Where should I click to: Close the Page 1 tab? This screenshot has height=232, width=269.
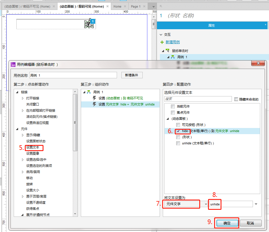[x=144, y=6]
